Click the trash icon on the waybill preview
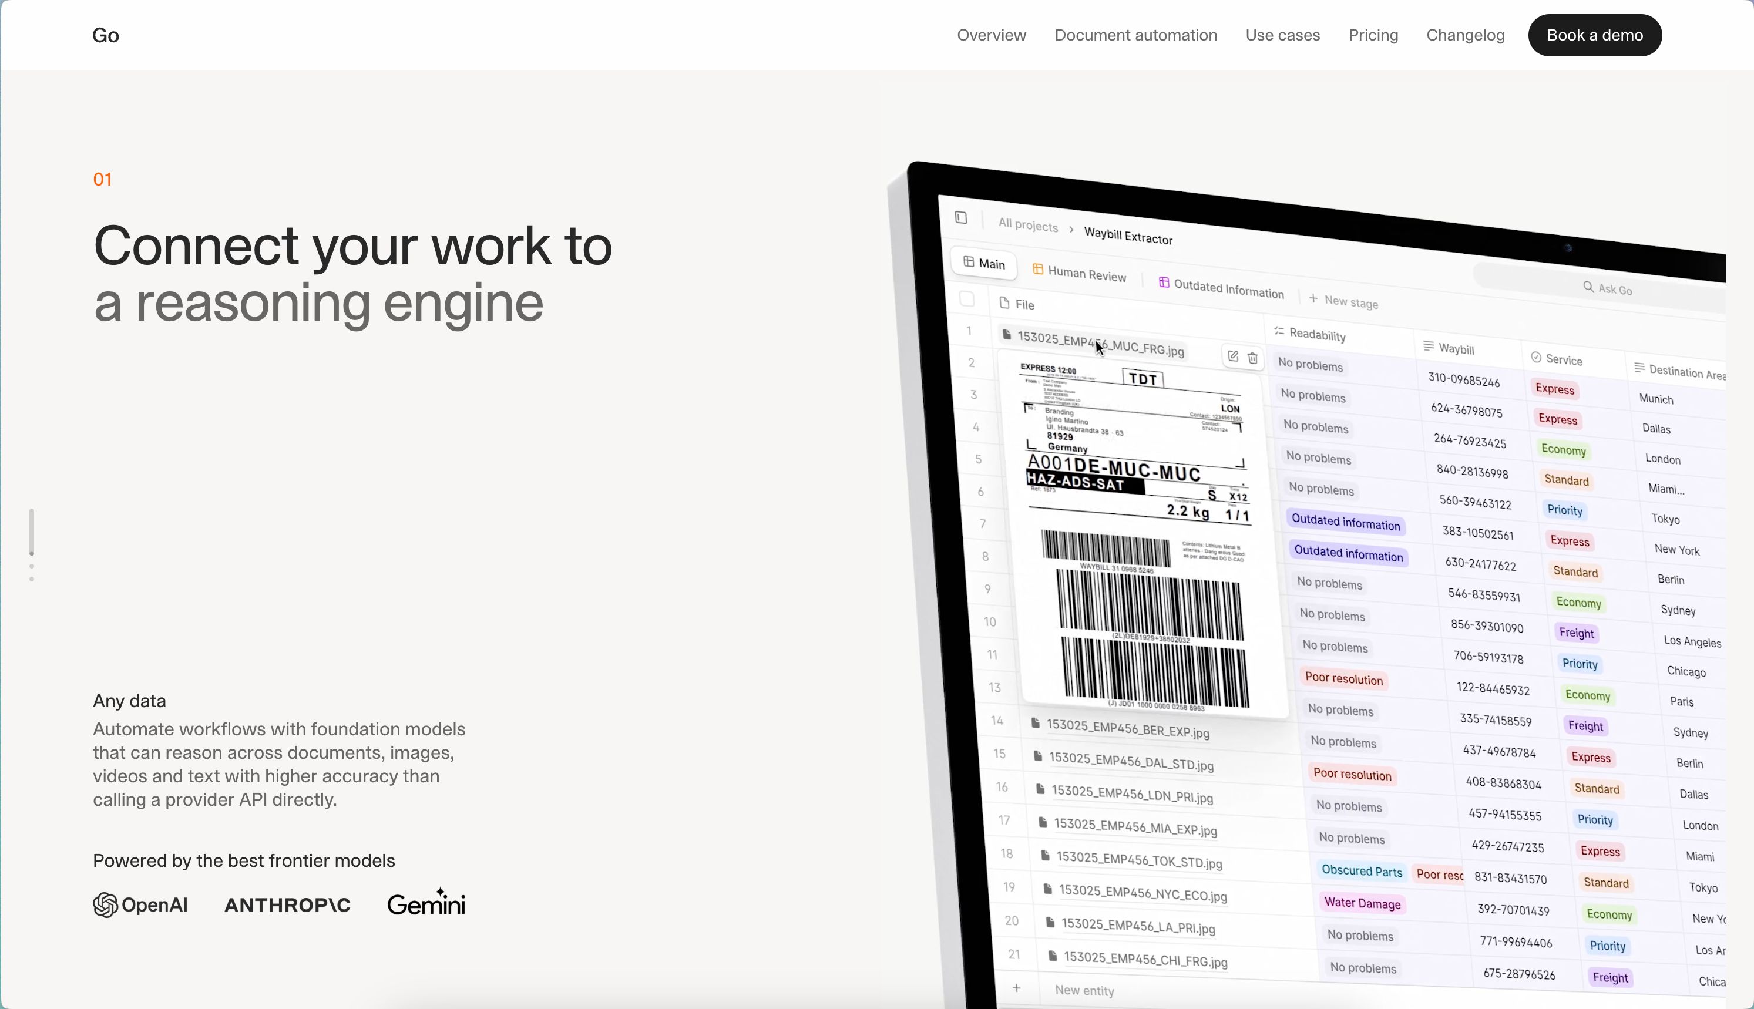The image size is (1754, 1009). tap(1252, 358)
